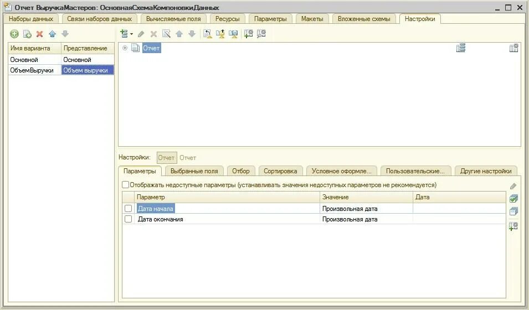
Task: Click the custom settings magnifier icon
Action: [261, 34]
